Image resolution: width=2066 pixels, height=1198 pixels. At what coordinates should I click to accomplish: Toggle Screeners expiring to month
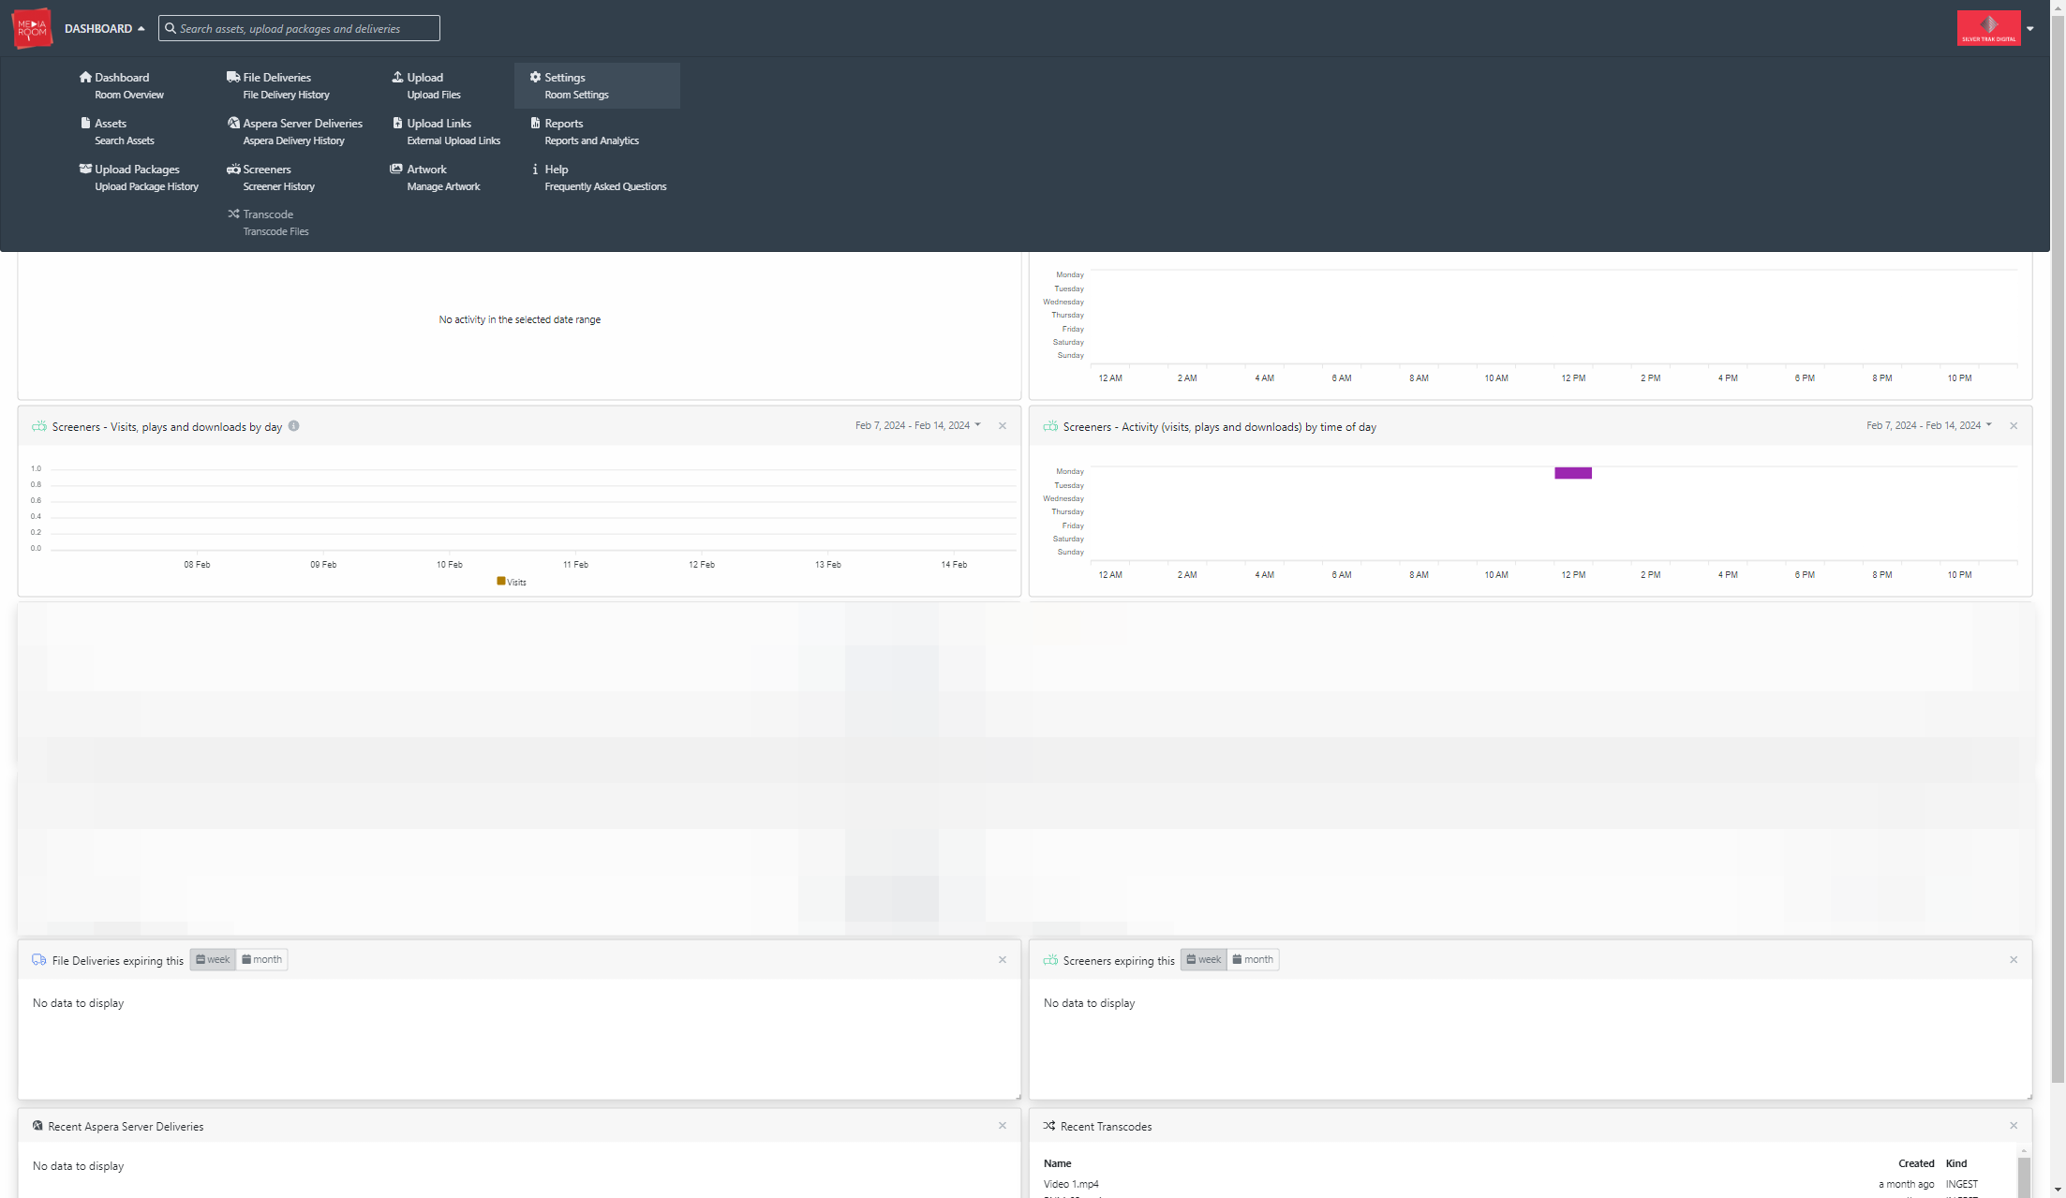(x=1253, y=959)
